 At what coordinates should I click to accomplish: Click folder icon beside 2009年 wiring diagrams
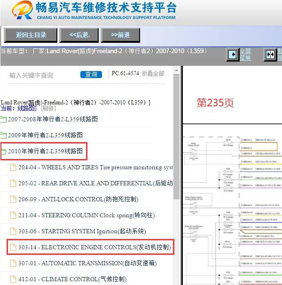click(x=3, y=135)
